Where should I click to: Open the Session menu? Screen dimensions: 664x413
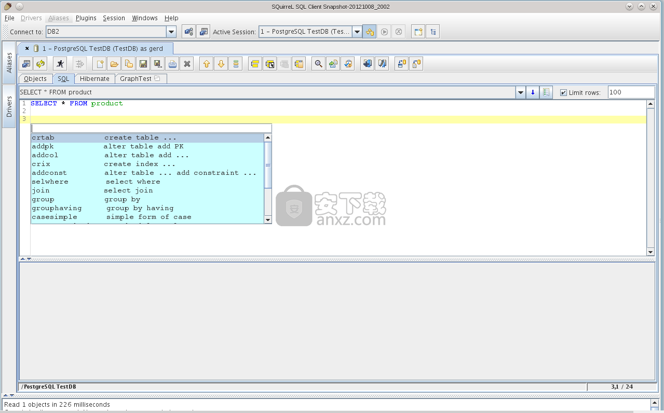pyautogui.click(x=114, y=18)
